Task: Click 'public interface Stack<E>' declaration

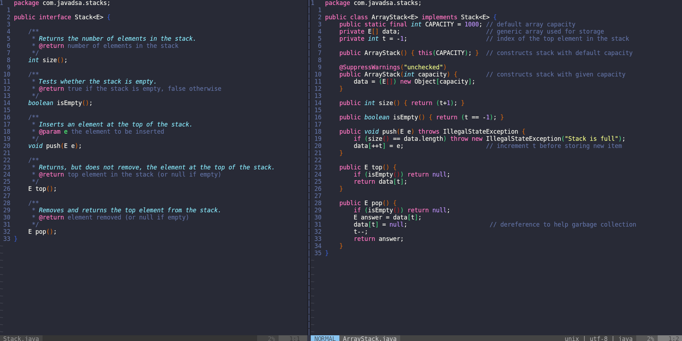Action: 59,17
